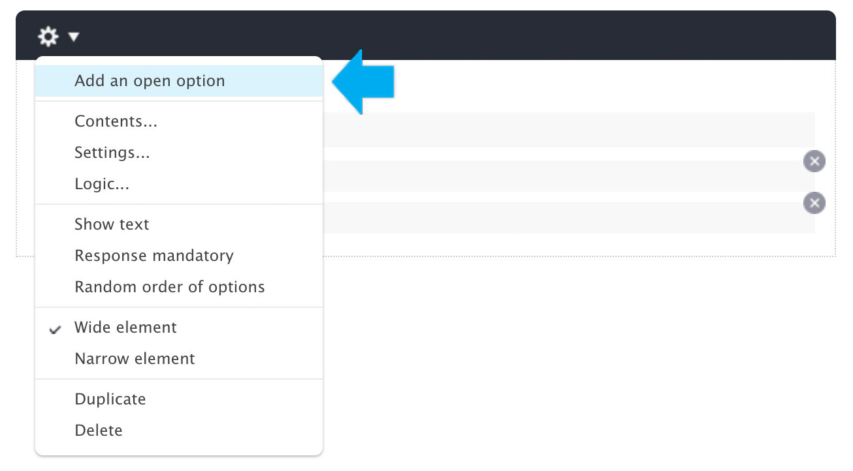Click the second gray option field

click(x=569, y=176)
